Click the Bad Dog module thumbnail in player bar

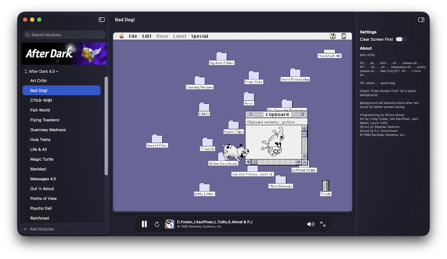pos(170,224)
